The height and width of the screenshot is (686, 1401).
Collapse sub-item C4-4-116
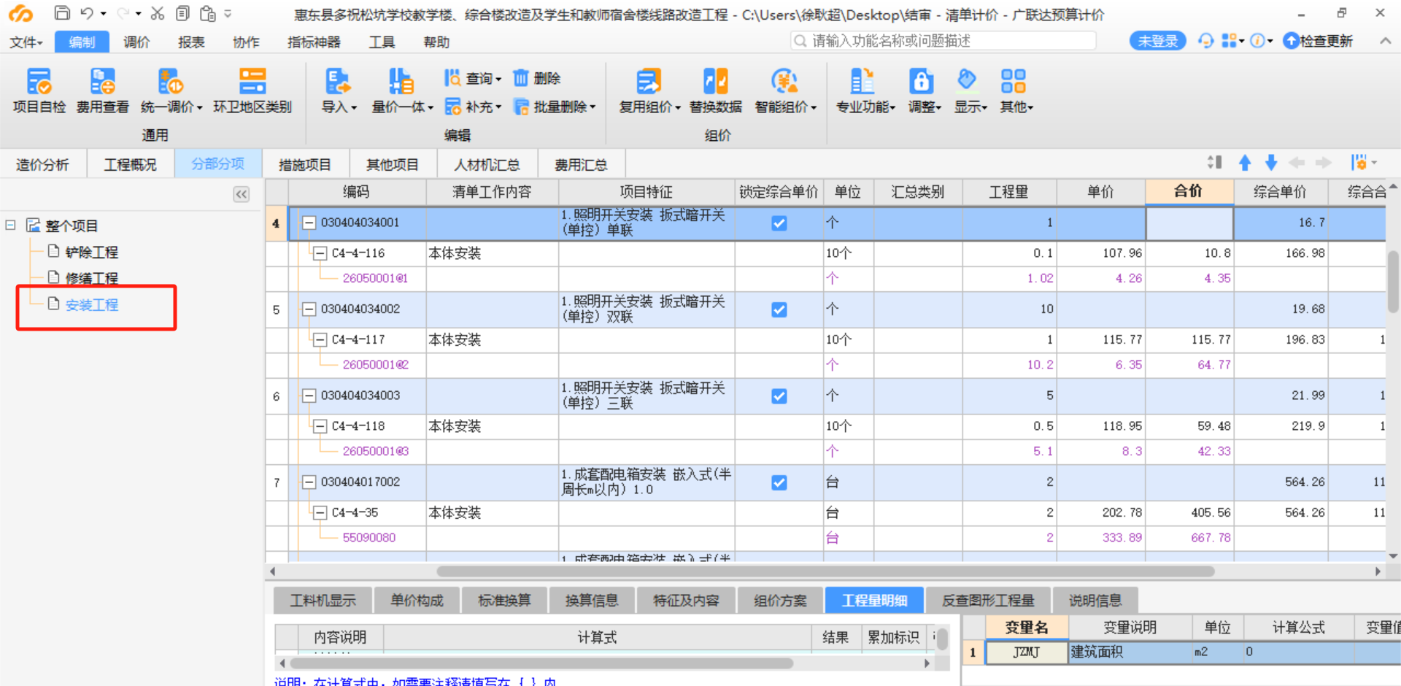tap(320, 253)
